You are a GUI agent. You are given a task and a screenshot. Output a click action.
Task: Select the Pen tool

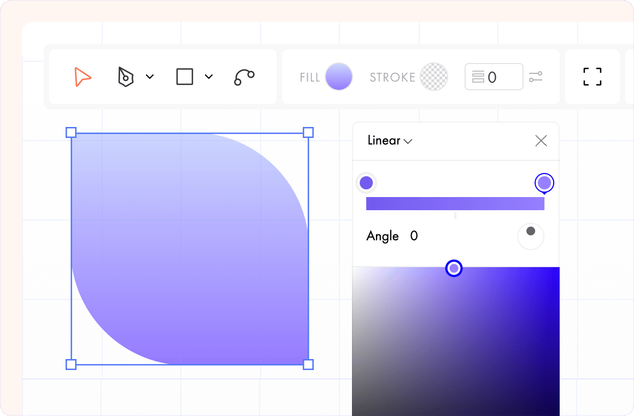125,77
